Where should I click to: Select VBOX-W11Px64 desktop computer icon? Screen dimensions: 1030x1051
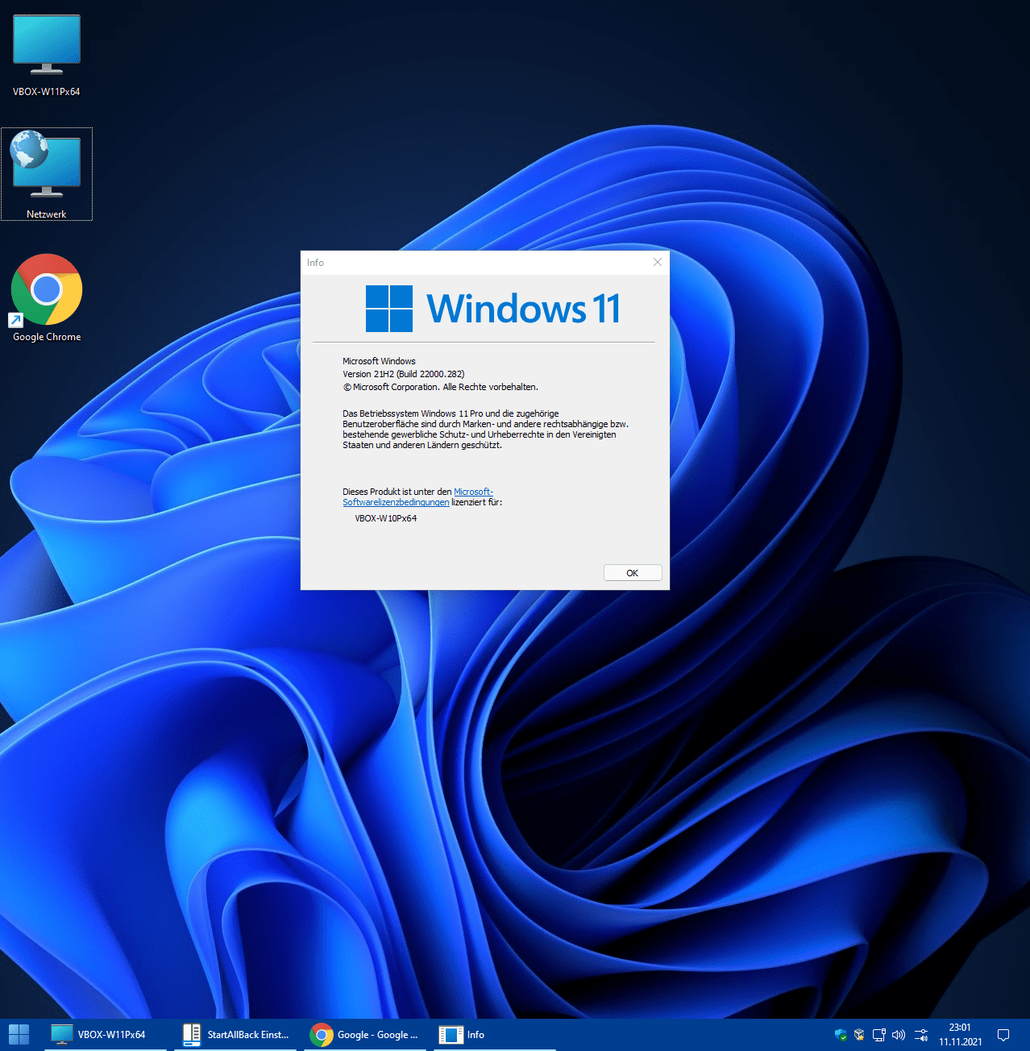coord(47,55)
